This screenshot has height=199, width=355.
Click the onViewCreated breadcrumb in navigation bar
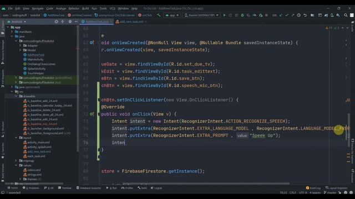pyautogui.click(x=79, y=15)
